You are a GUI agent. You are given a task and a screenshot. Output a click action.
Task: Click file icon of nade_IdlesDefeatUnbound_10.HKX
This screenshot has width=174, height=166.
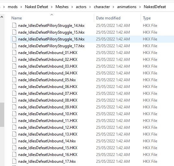[14, 114]
